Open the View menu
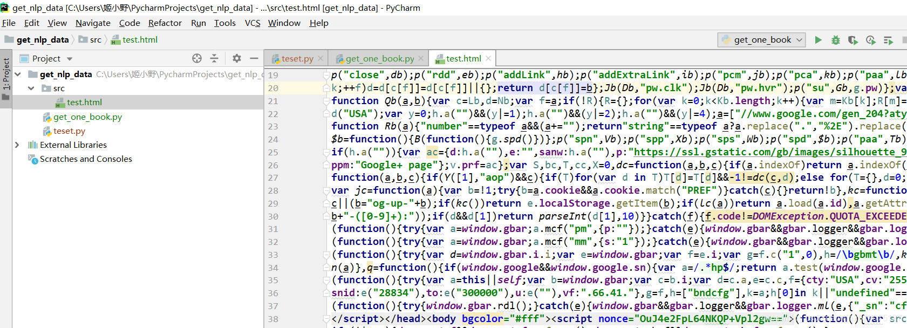907x328 pixels. 57,23
